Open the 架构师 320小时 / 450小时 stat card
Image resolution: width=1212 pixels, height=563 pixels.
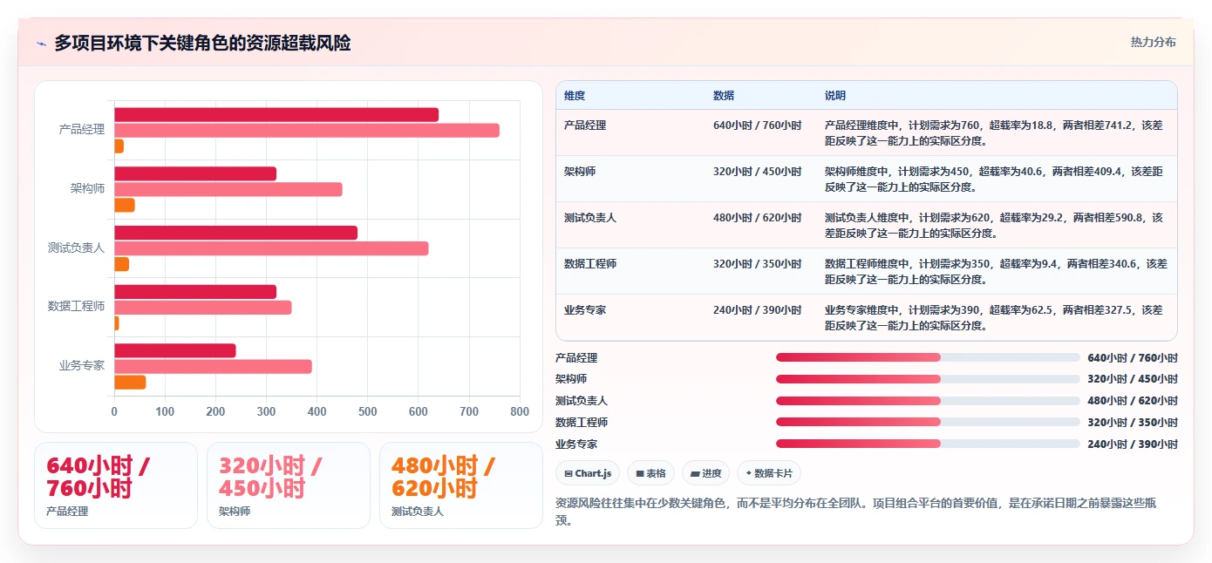(289, 485)
